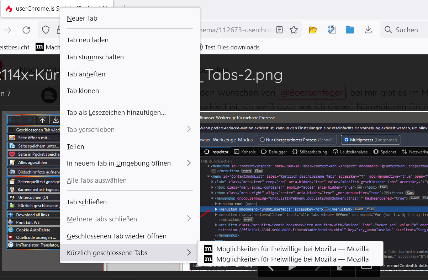
Task: Reload the page with the toolbar reload icon
Action: pos(26,30)
